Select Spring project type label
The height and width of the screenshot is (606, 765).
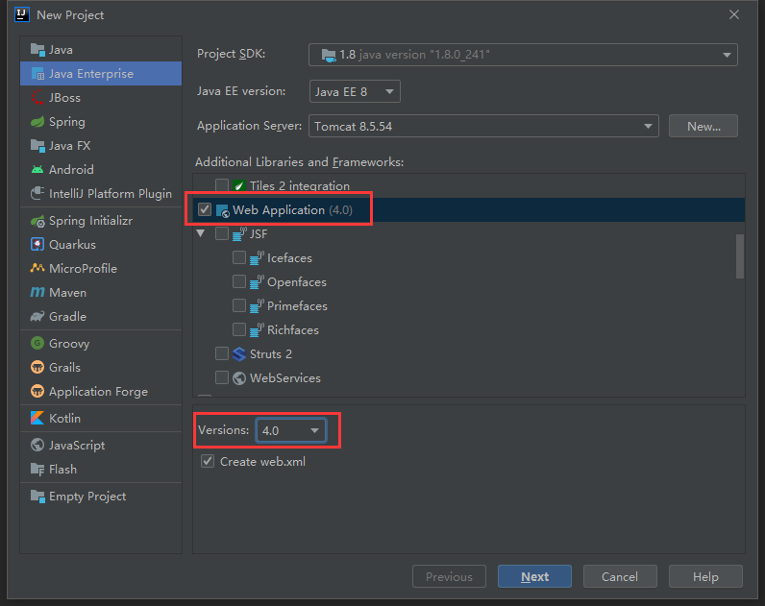(x=67, y=121)
